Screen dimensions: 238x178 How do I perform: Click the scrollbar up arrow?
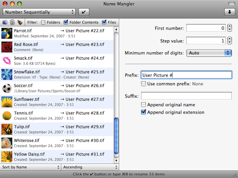pyautogui.click(x=116, y=29)
